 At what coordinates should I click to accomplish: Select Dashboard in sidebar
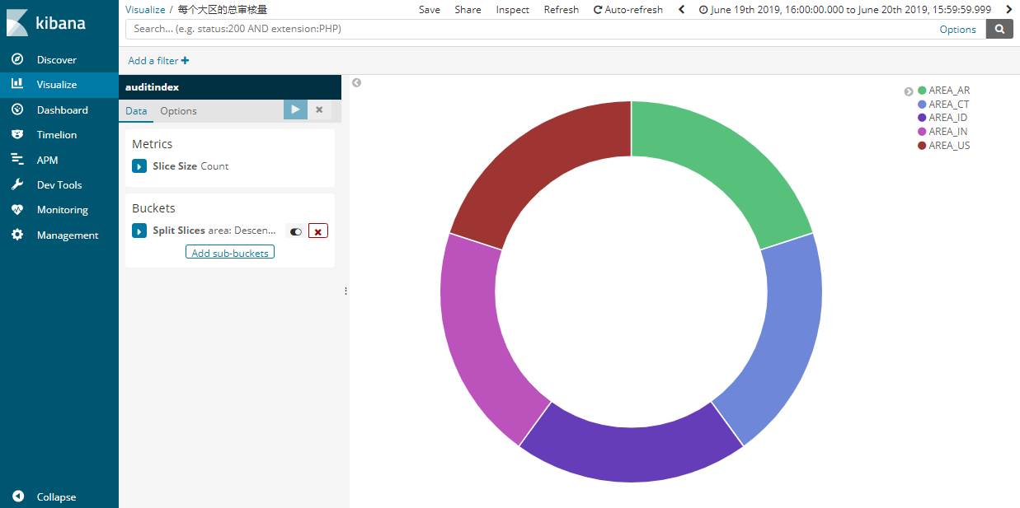tap(63, 110)
